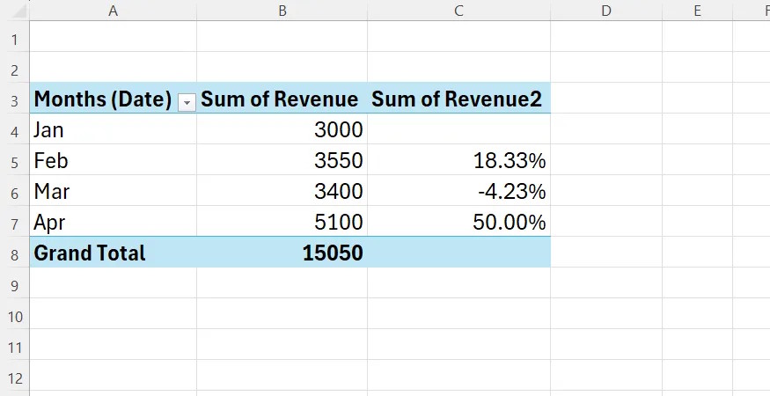Screen dimensions: 770x396
Task: Select row 3 header
Action: click(x=15, y=100)
